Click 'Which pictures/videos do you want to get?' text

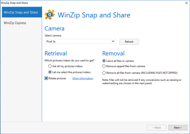click(70, 61)
